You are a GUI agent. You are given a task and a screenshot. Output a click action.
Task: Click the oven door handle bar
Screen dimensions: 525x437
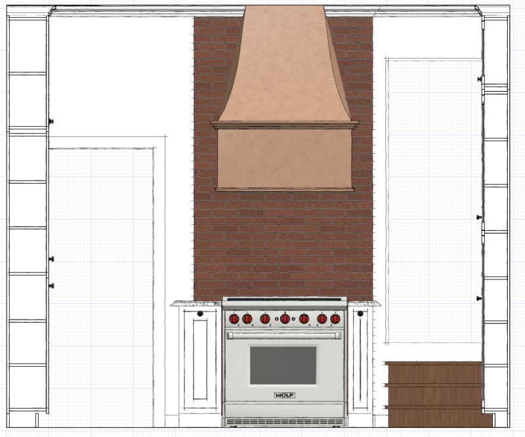pos(284,335)
